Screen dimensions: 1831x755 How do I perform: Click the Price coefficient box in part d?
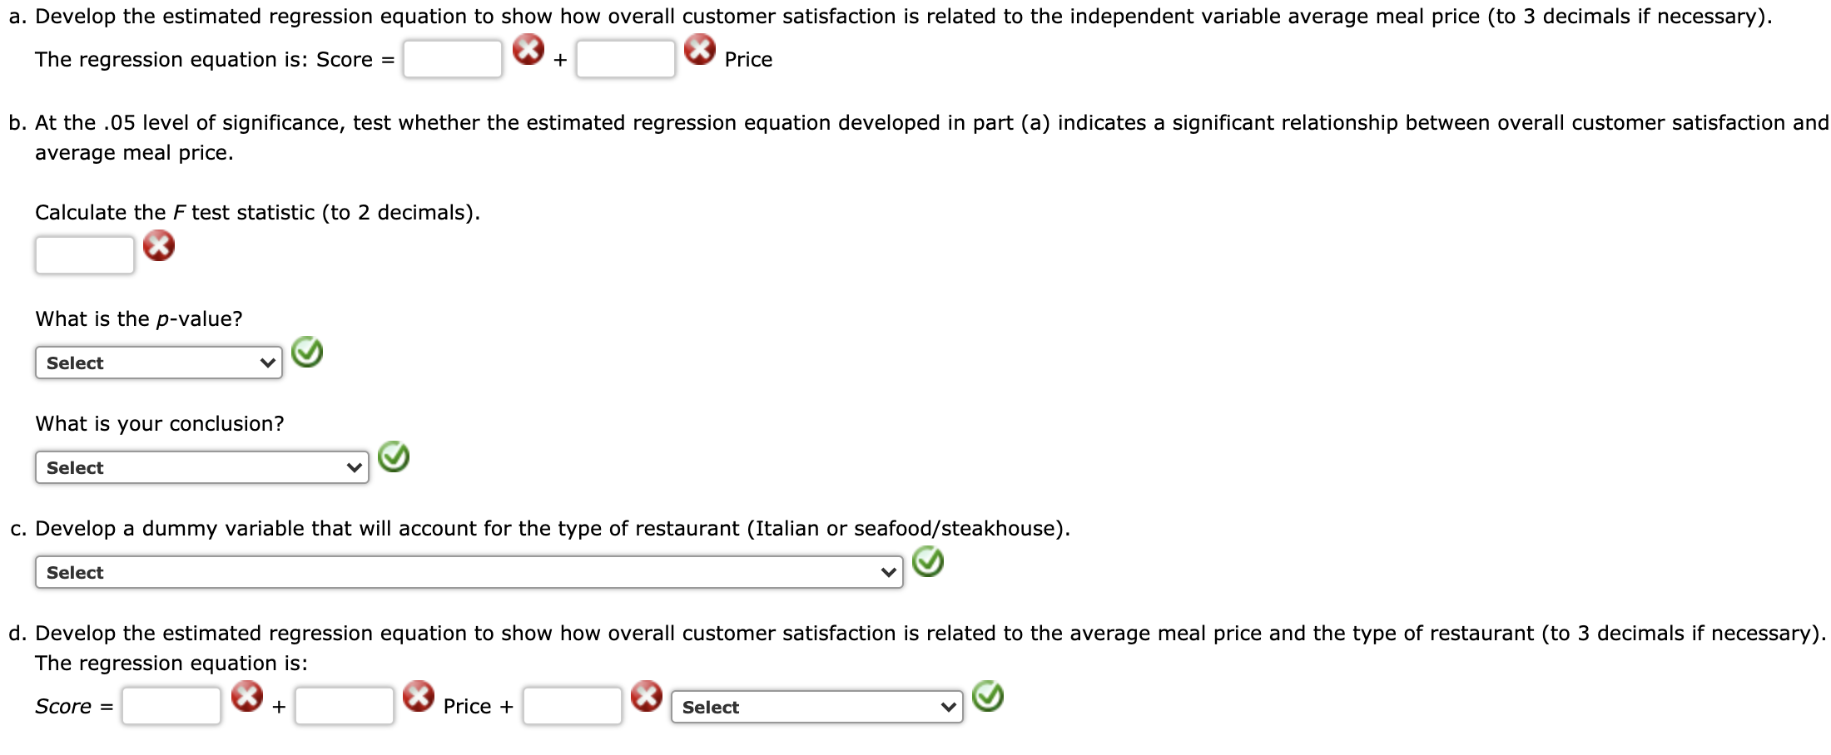click(345, 706)
